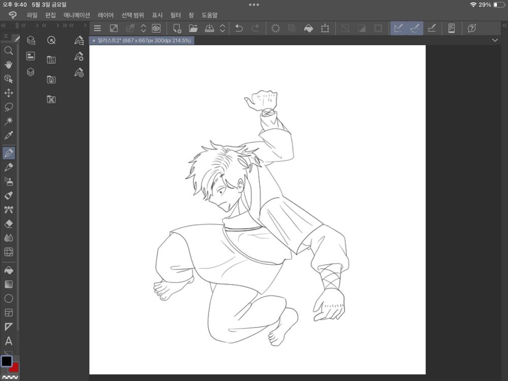This screenshot has height=381, width=508.
Task: Select the 3D Object operation tool
Action: pos(9,79)
